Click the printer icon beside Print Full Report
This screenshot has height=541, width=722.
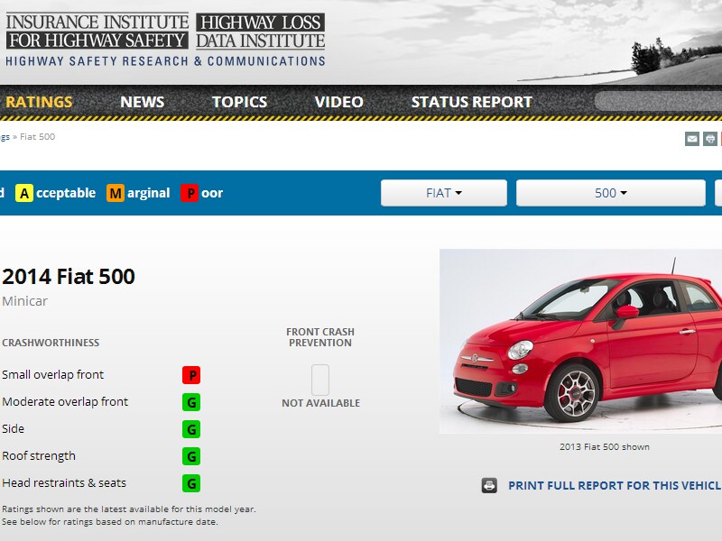click(489, 485)
